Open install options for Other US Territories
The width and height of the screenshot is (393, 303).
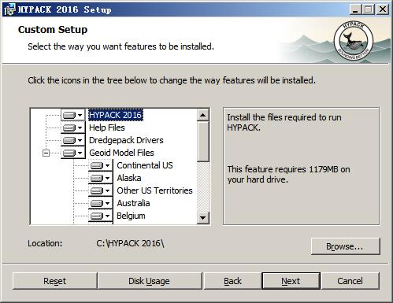(x=101, y=190)
